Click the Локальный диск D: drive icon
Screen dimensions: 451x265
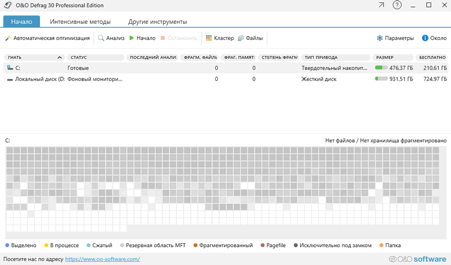[10, 79]
